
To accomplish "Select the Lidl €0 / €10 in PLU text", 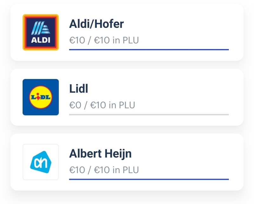I will pyautogui.click(x=102, y=105).
